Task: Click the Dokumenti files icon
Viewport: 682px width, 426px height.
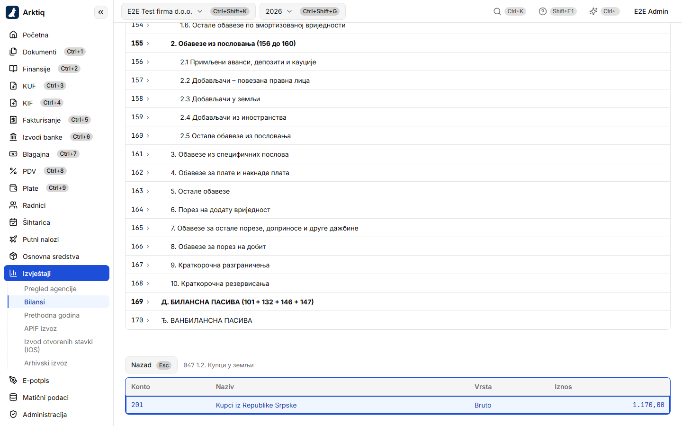Action: pos(13,52)
